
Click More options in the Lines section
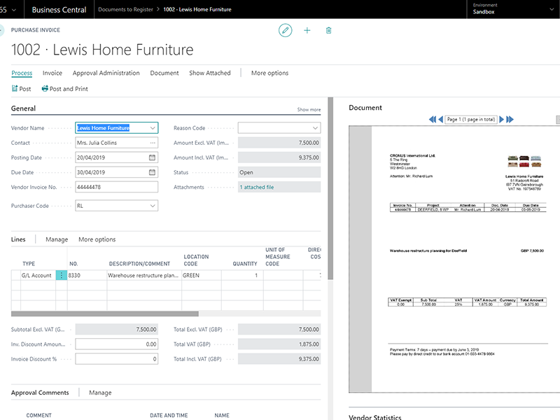(97, 239)
